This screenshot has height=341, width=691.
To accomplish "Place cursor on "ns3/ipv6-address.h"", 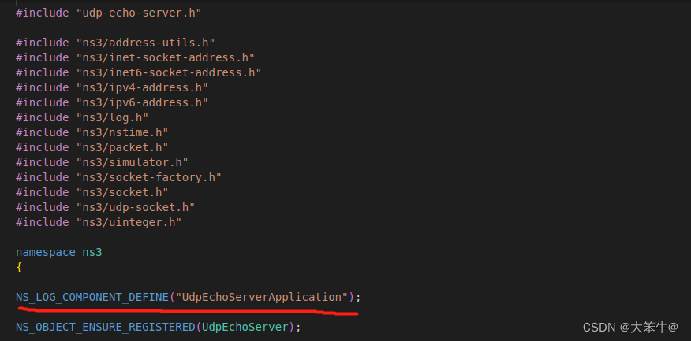I will coord(142,102).
